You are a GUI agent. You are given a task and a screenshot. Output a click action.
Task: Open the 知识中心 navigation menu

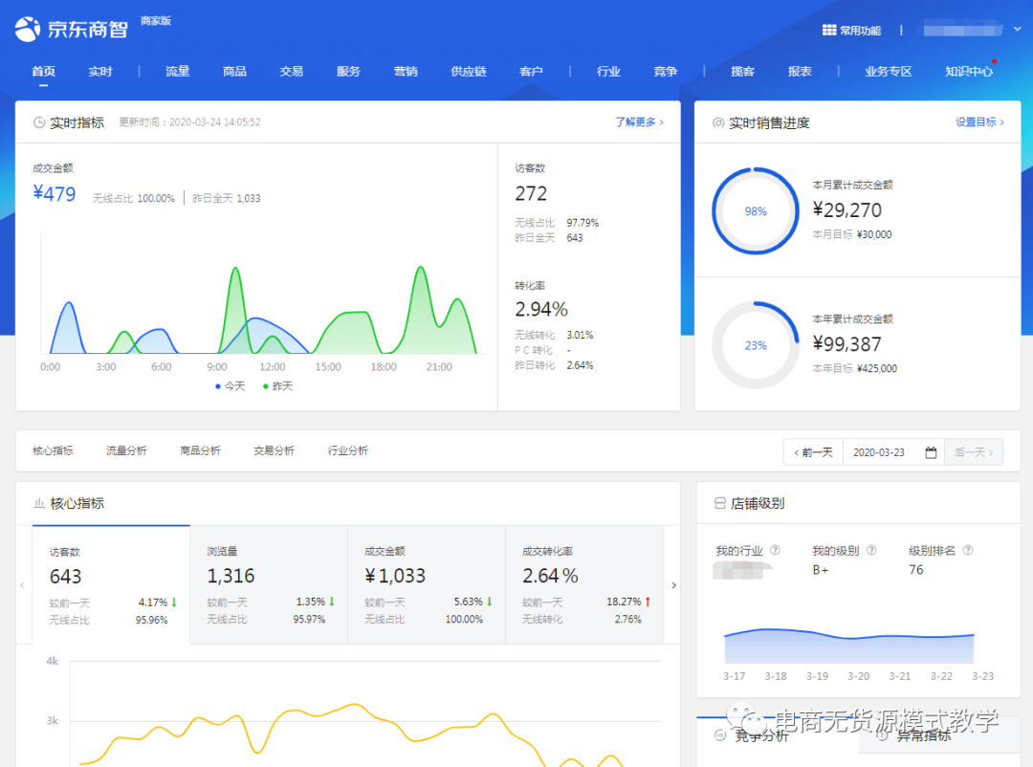[x=969, y=71]
